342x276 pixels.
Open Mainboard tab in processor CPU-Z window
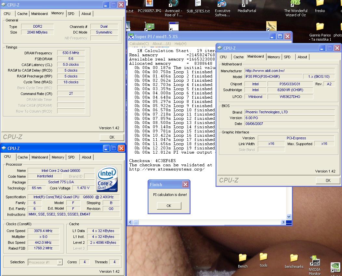pyautogui.click(x=40, y=157)
